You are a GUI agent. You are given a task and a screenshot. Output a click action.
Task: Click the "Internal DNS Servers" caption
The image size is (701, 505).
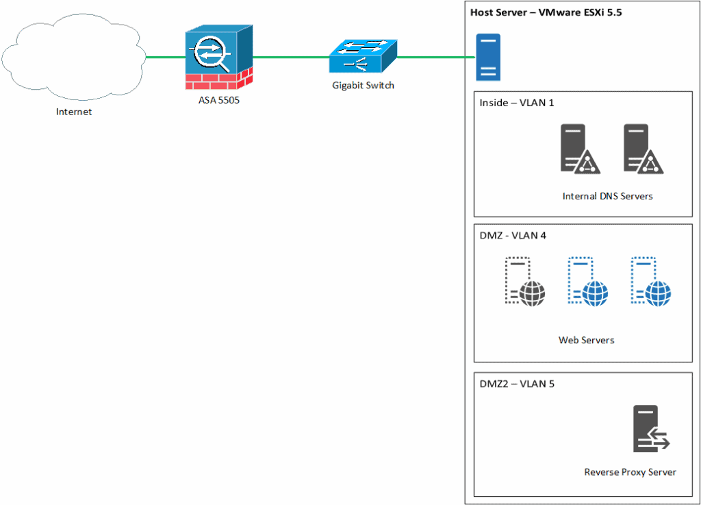click(608, 197)
